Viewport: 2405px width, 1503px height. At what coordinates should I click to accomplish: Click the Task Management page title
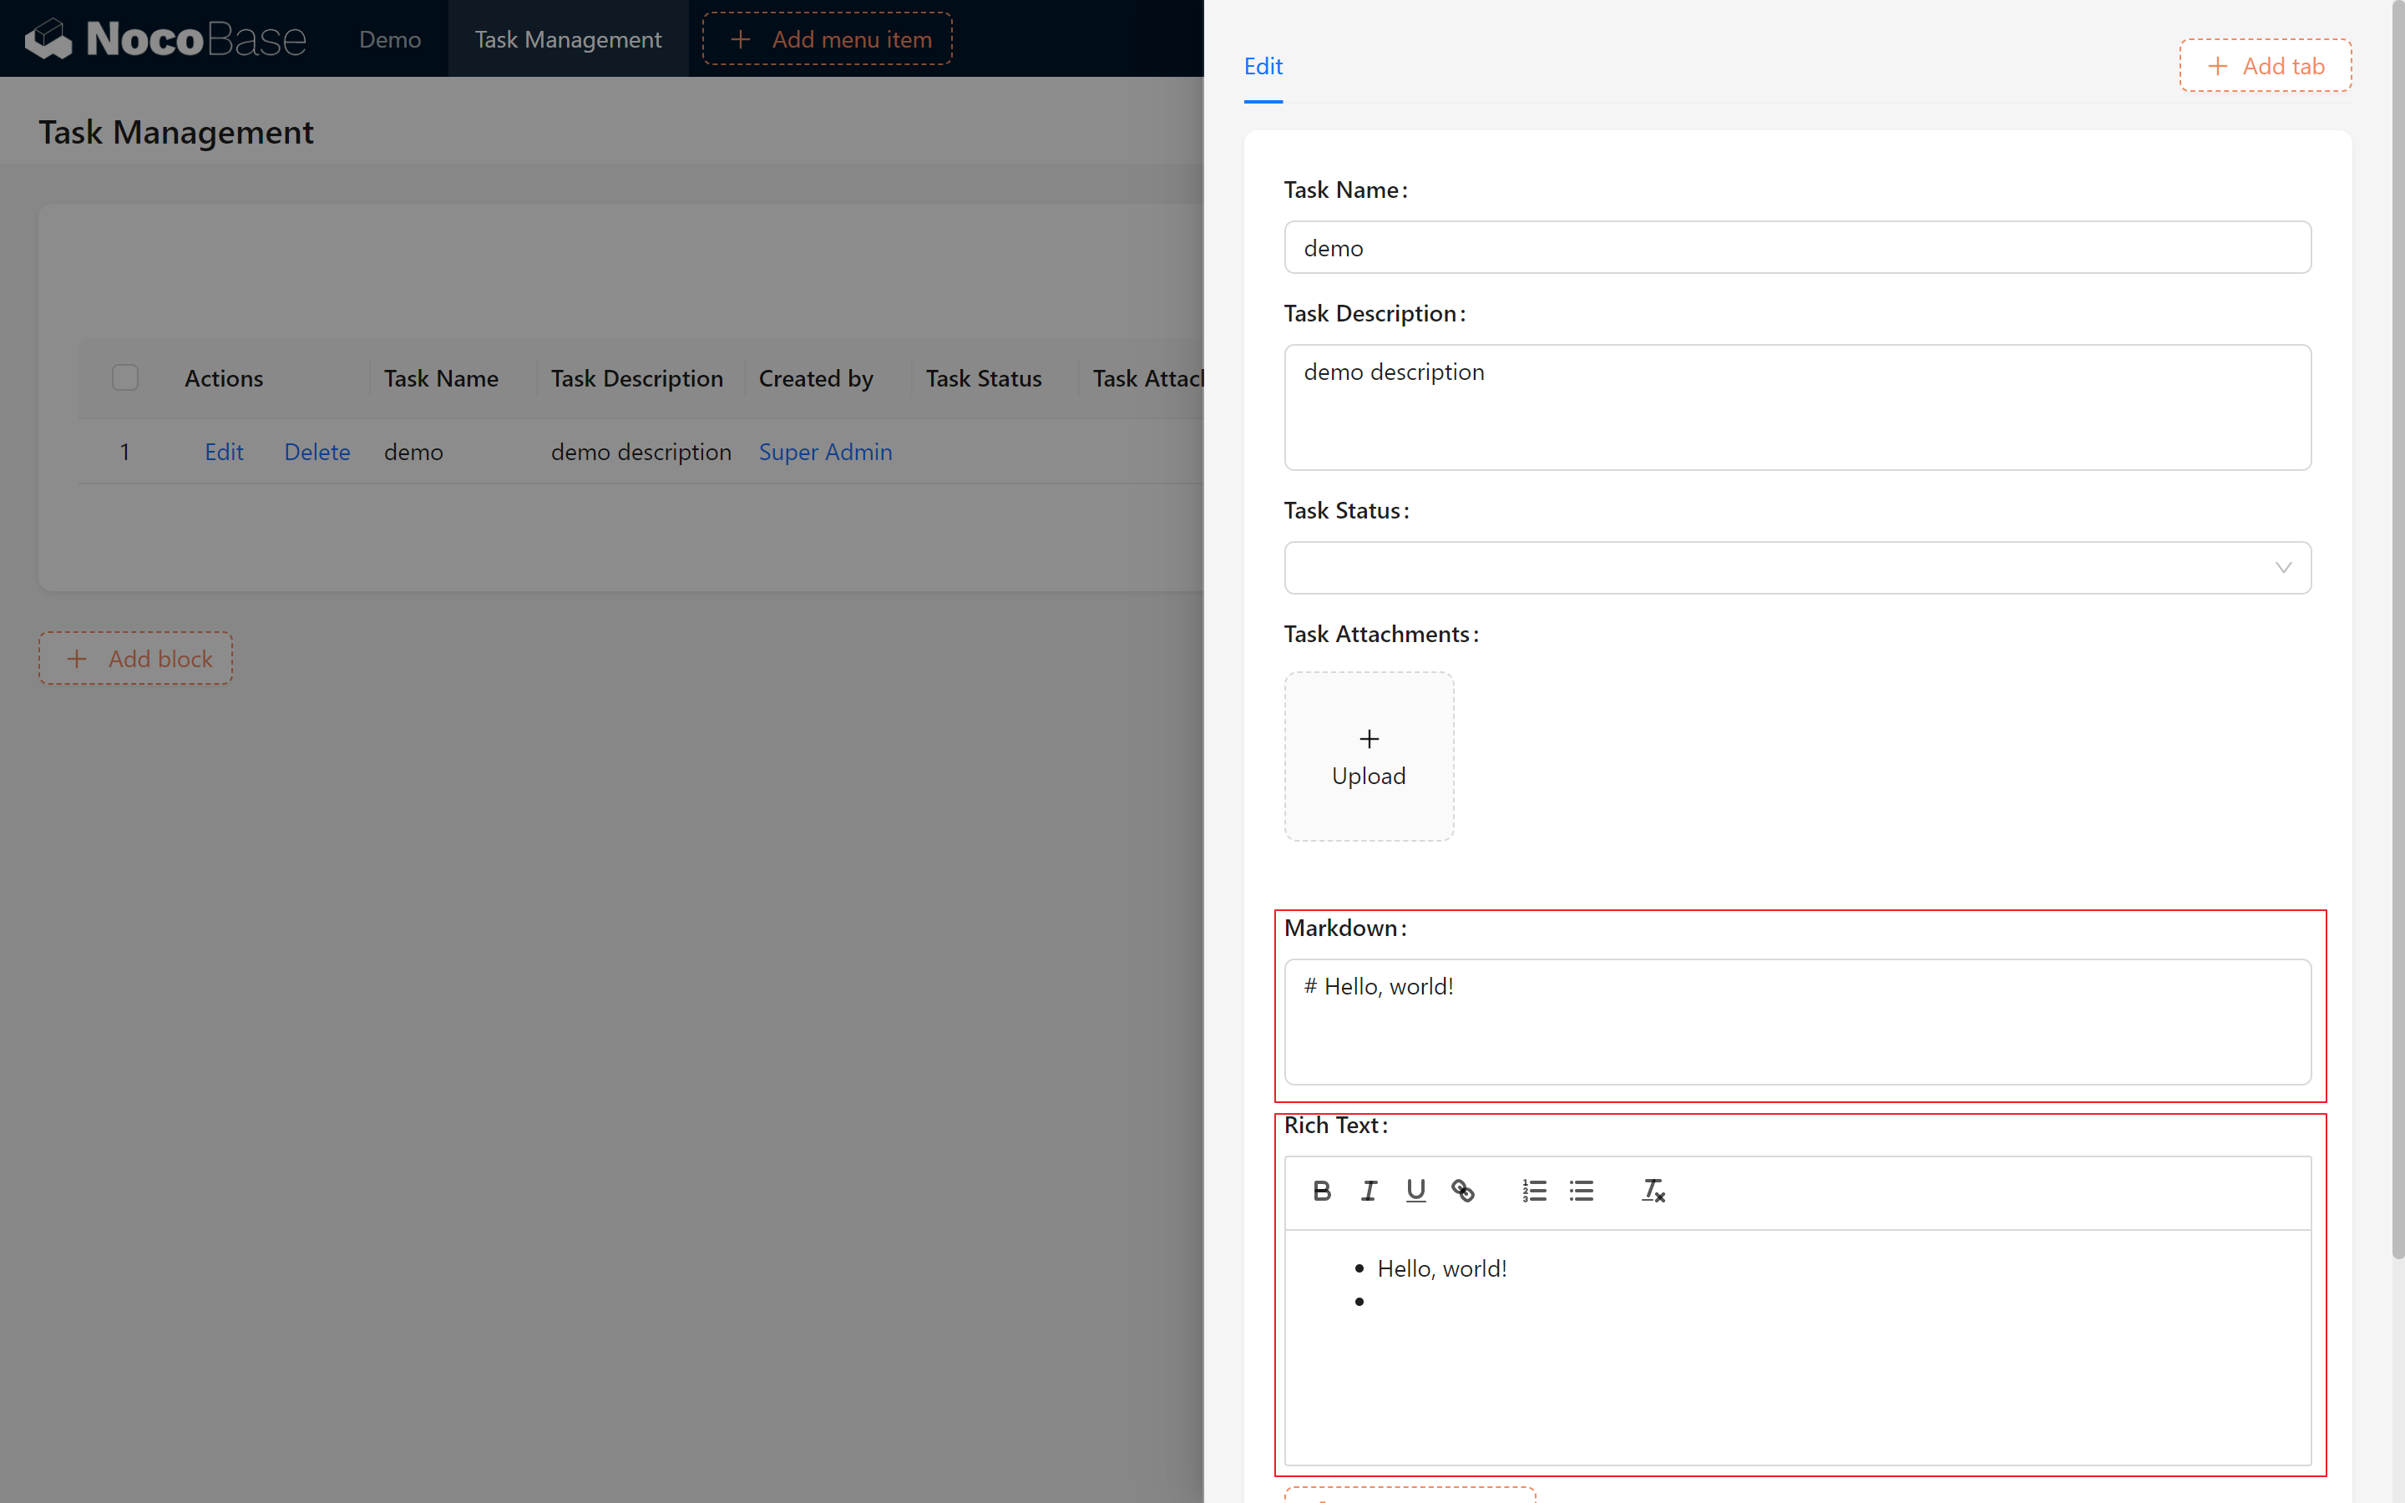176,131
